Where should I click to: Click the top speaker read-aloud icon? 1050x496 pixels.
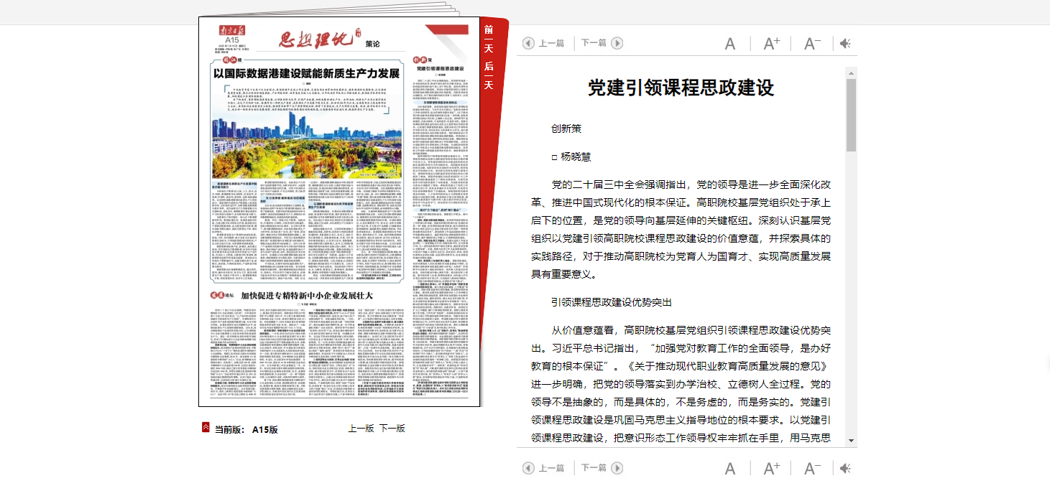tap(845, 44)
